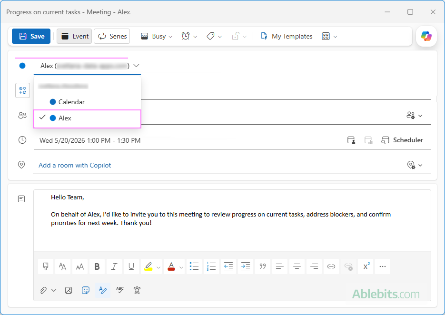This screenshot has width=445, height=315.
Task: Select the Event toggle button
Action: [74, 36]
